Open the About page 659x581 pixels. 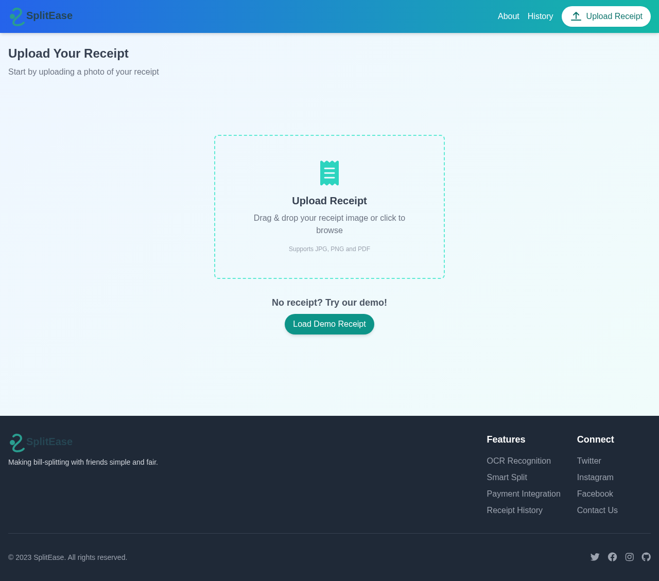508,16
